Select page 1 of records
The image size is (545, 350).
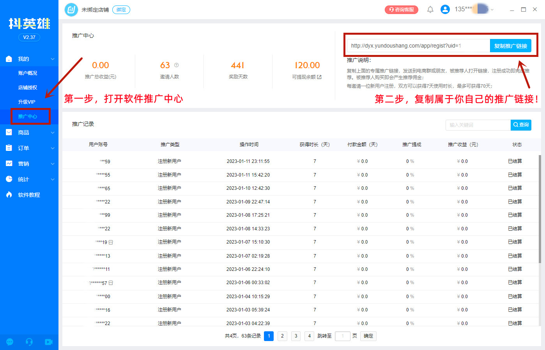pyautogui.click(x=269, y=336)
